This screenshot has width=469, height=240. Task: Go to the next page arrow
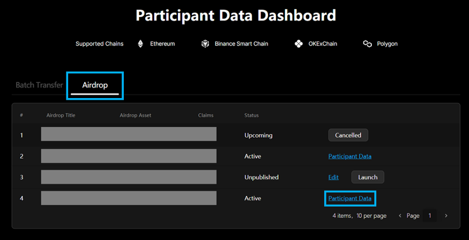(x=446, y=216)
